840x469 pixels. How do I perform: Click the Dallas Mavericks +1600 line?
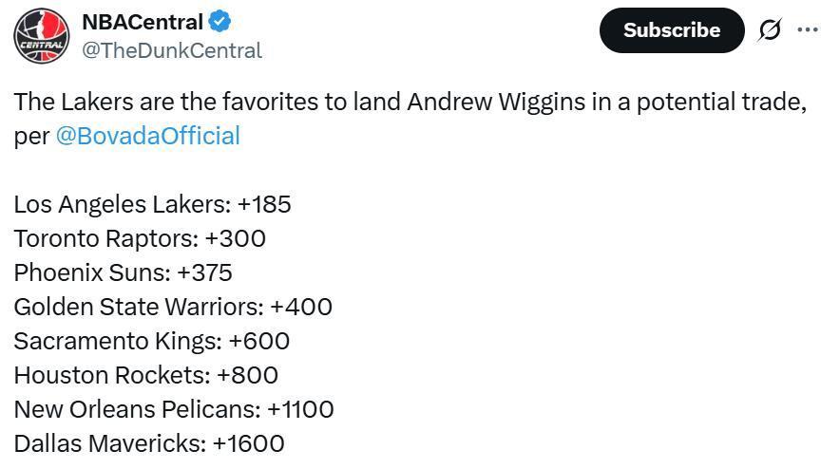[x=149, y=443]
